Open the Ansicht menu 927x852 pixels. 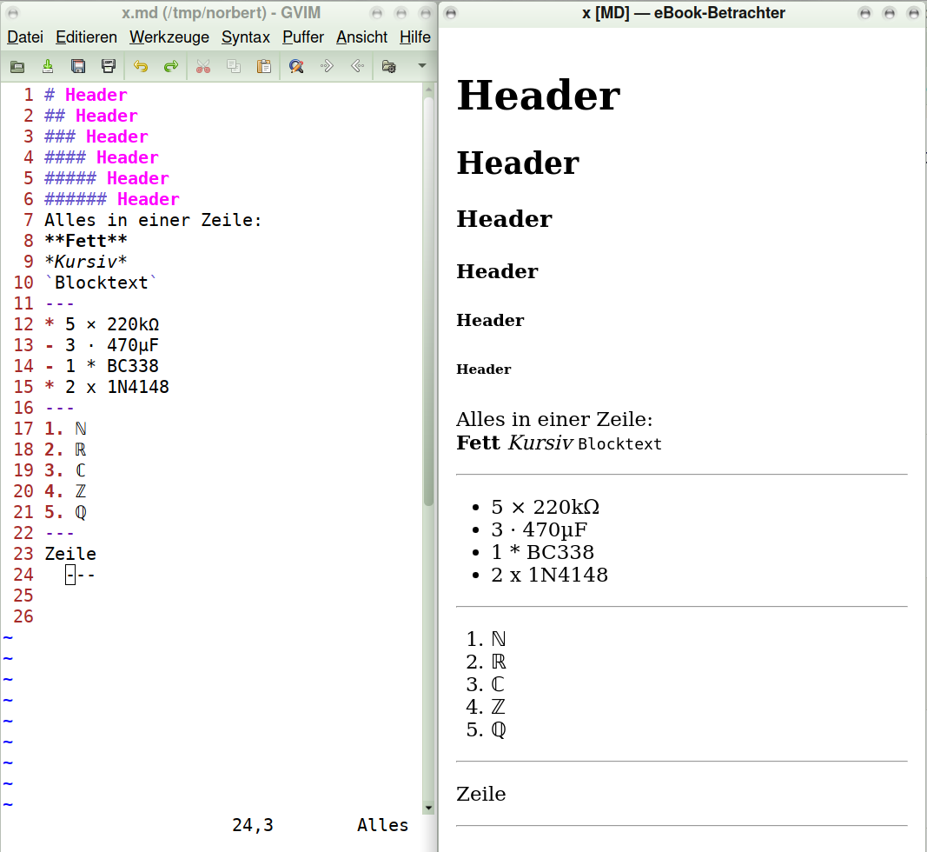point(361,37)
